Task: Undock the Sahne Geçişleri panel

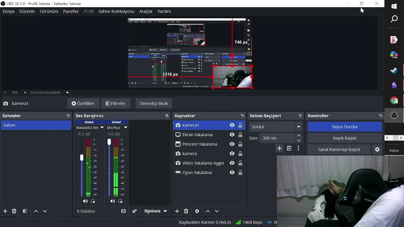Action: (x=300, y=116)
